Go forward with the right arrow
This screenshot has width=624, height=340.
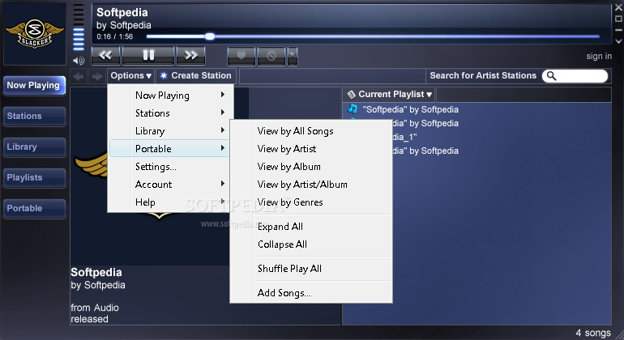(96, 76)
